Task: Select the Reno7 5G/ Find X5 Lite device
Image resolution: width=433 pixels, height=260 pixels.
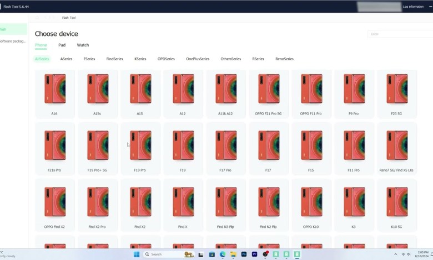Action: click(x=397, y=150)
